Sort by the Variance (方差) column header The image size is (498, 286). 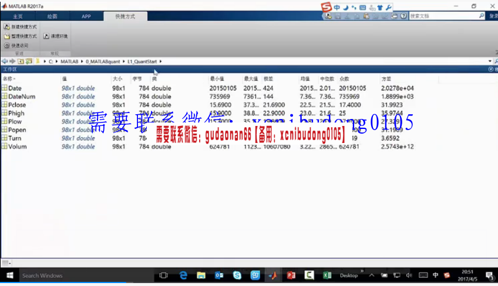click(386, 79)
